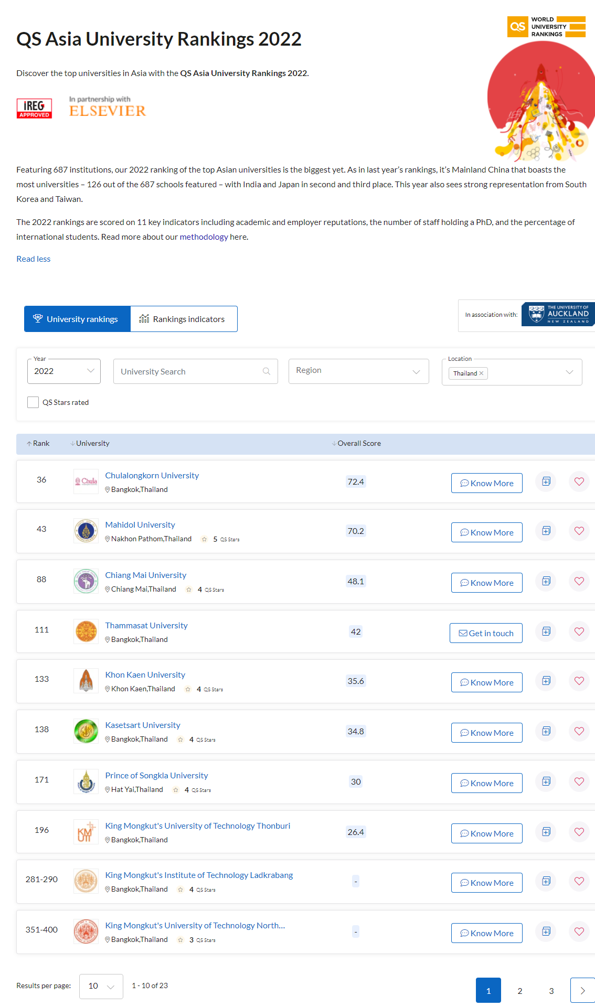Image resolution: width=595 pixels, height=1007 pixels.
Task: Remove the Thailand location tag
Action: [x=481, y=373]
